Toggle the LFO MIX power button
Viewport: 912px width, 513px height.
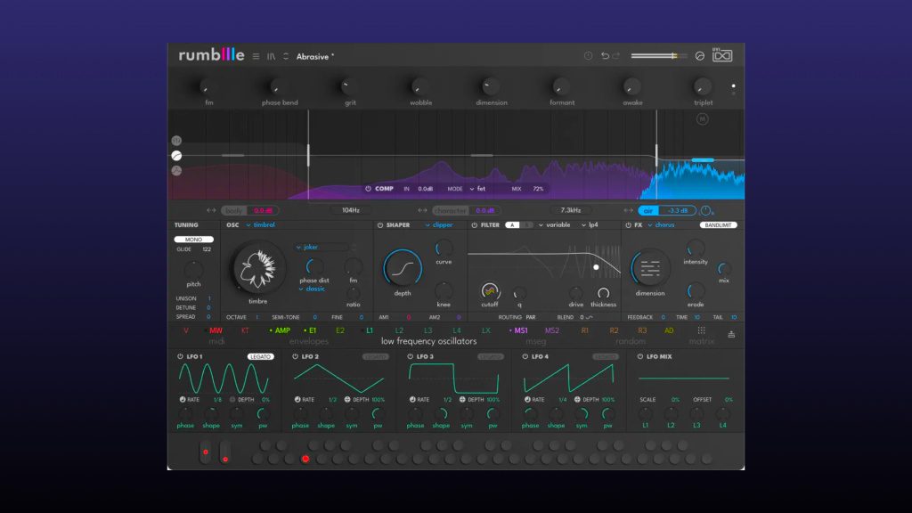point(639,356)
